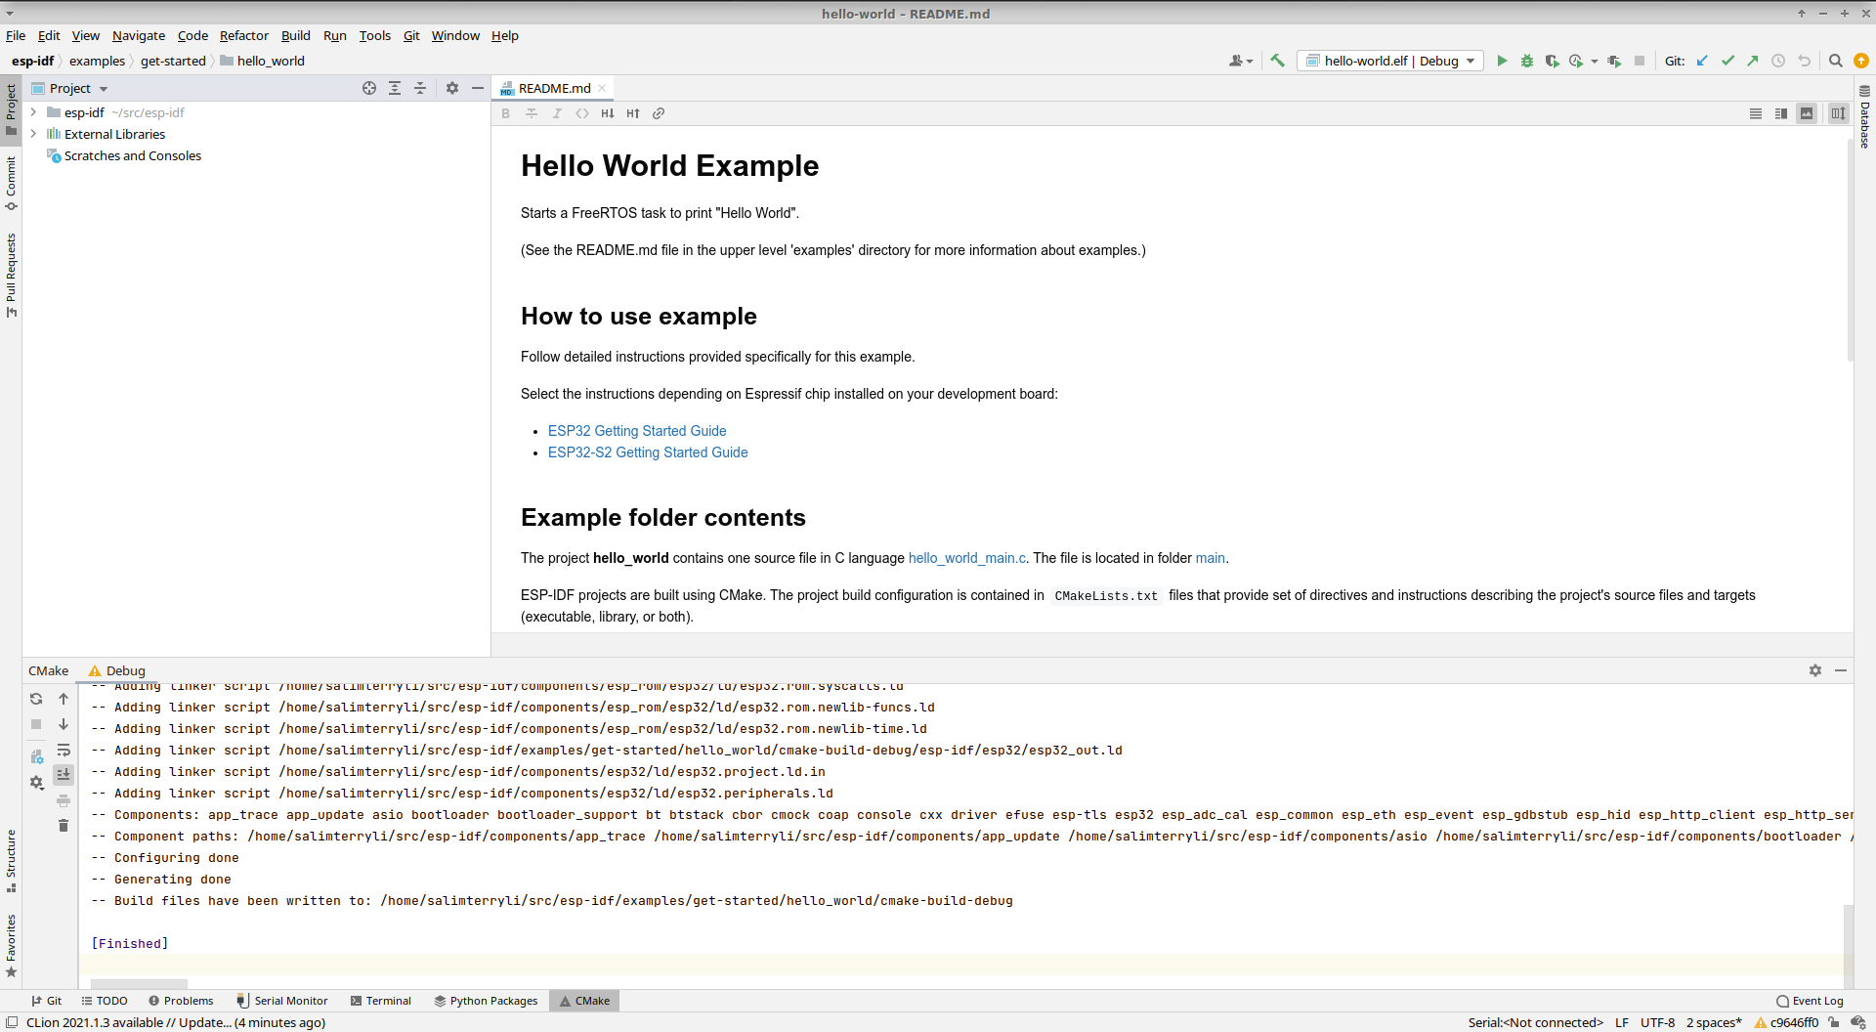Collapse all in Project panel
The image size is (1876, 1032).
point(420,88)
